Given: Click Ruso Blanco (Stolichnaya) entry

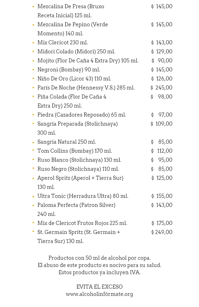Looking at the screenshot, I should pos(79,160).
